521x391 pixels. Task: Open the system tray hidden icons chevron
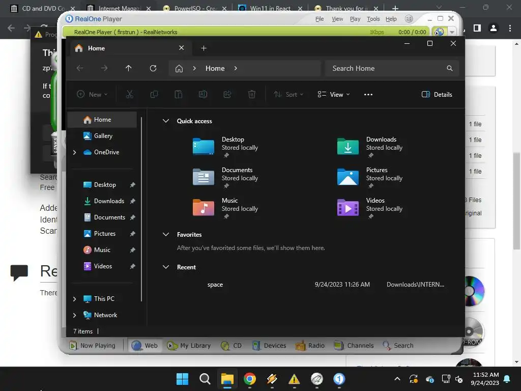click(x=397, y=379)
